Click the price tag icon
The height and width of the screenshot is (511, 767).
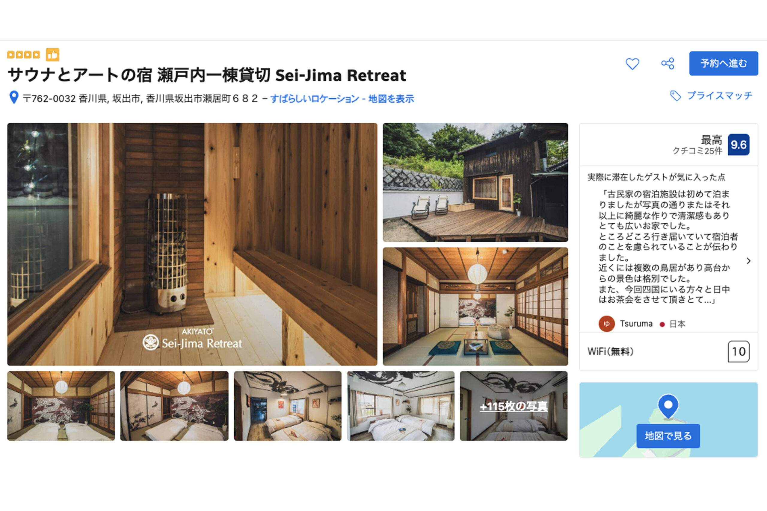pyautogui.click(x=675, y=96)
